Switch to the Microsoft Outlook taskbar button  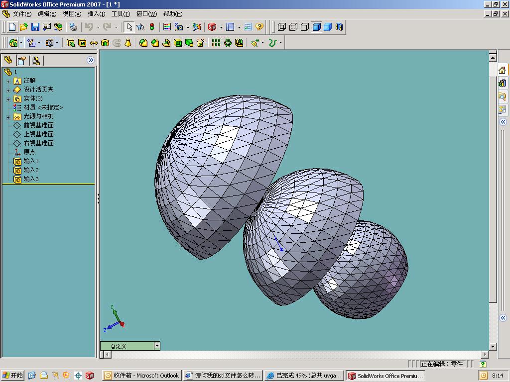(x=141, y=376)
